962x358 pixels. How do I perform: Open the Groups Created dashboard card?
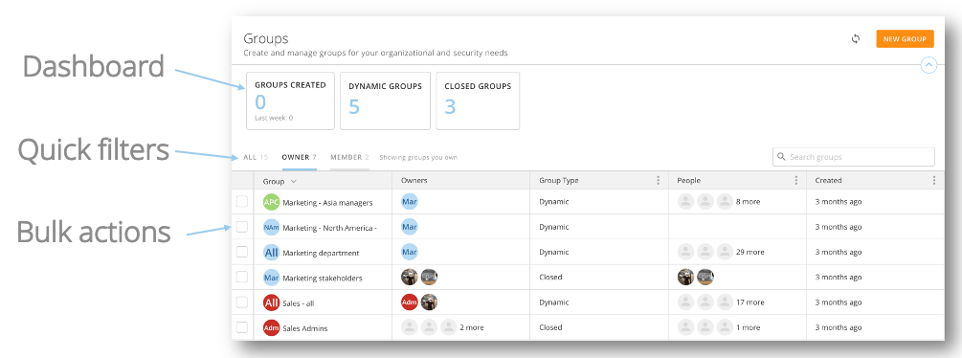[290, 101]
